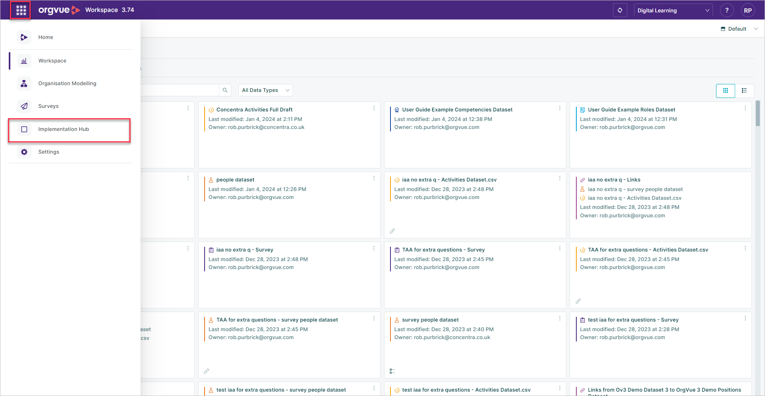Click the refresh icon near Digital Learning

[620, 10]
